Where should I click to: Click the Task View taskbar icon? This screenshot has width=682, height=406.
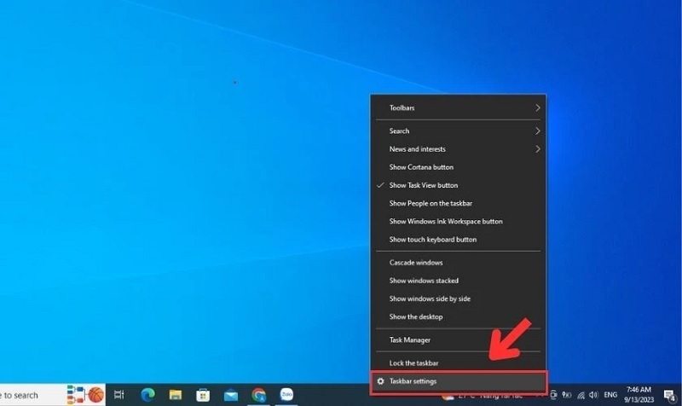coord(119,395)
